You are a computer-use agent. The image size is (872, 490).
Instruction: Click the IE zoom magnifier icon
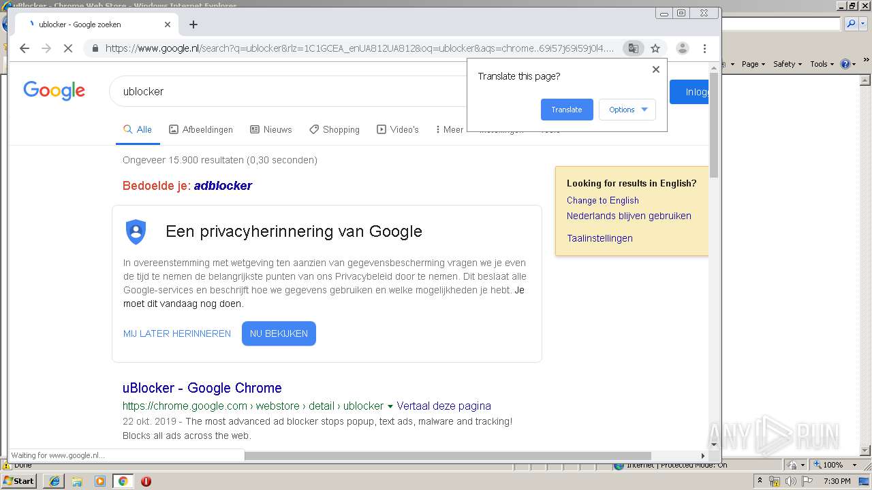pyautogui.click(x=816, y=465)
